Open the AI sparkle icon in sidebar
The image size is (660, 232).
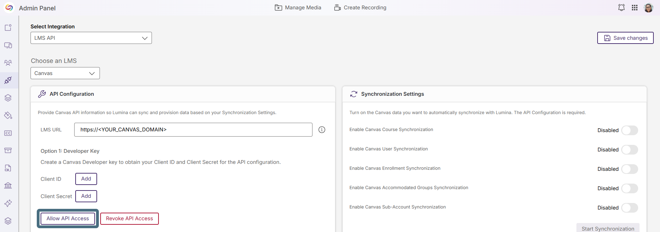click(x=8, y=203)
